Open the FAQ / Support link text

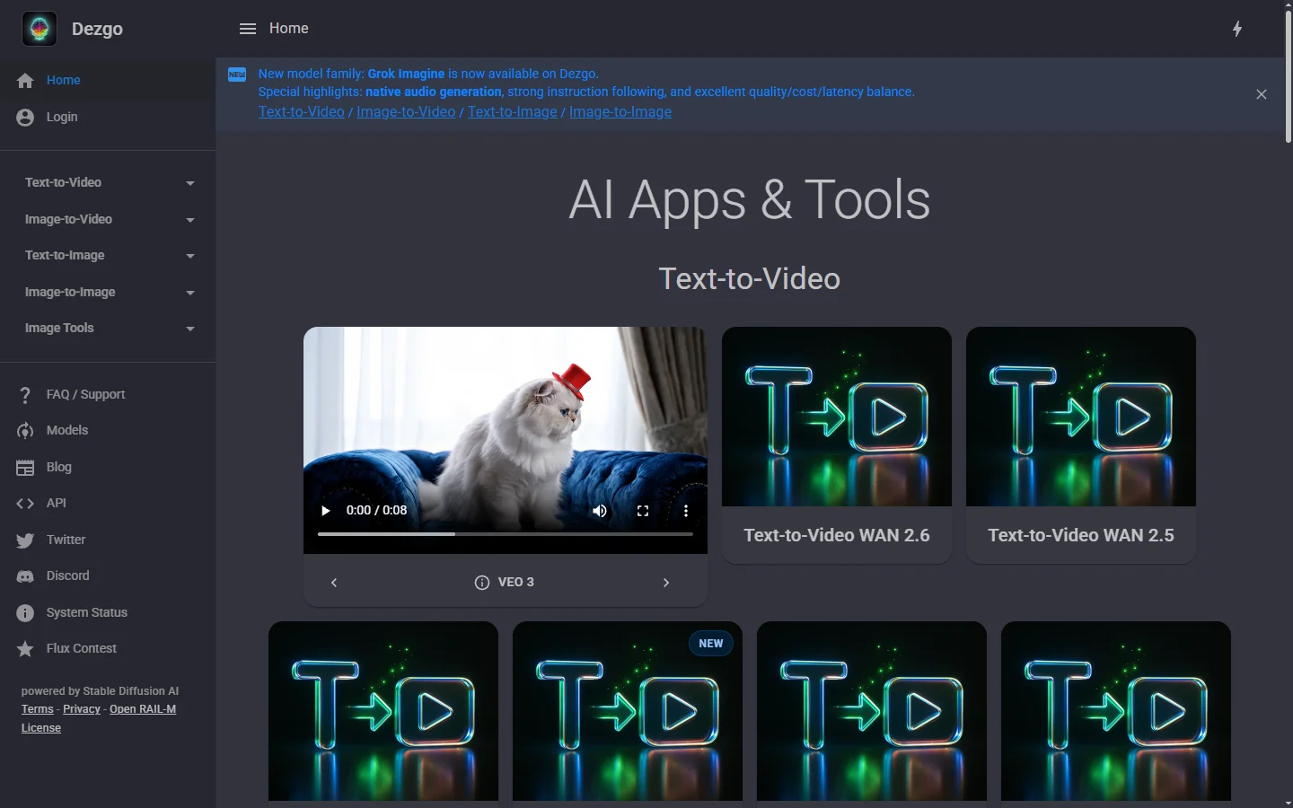85,394
